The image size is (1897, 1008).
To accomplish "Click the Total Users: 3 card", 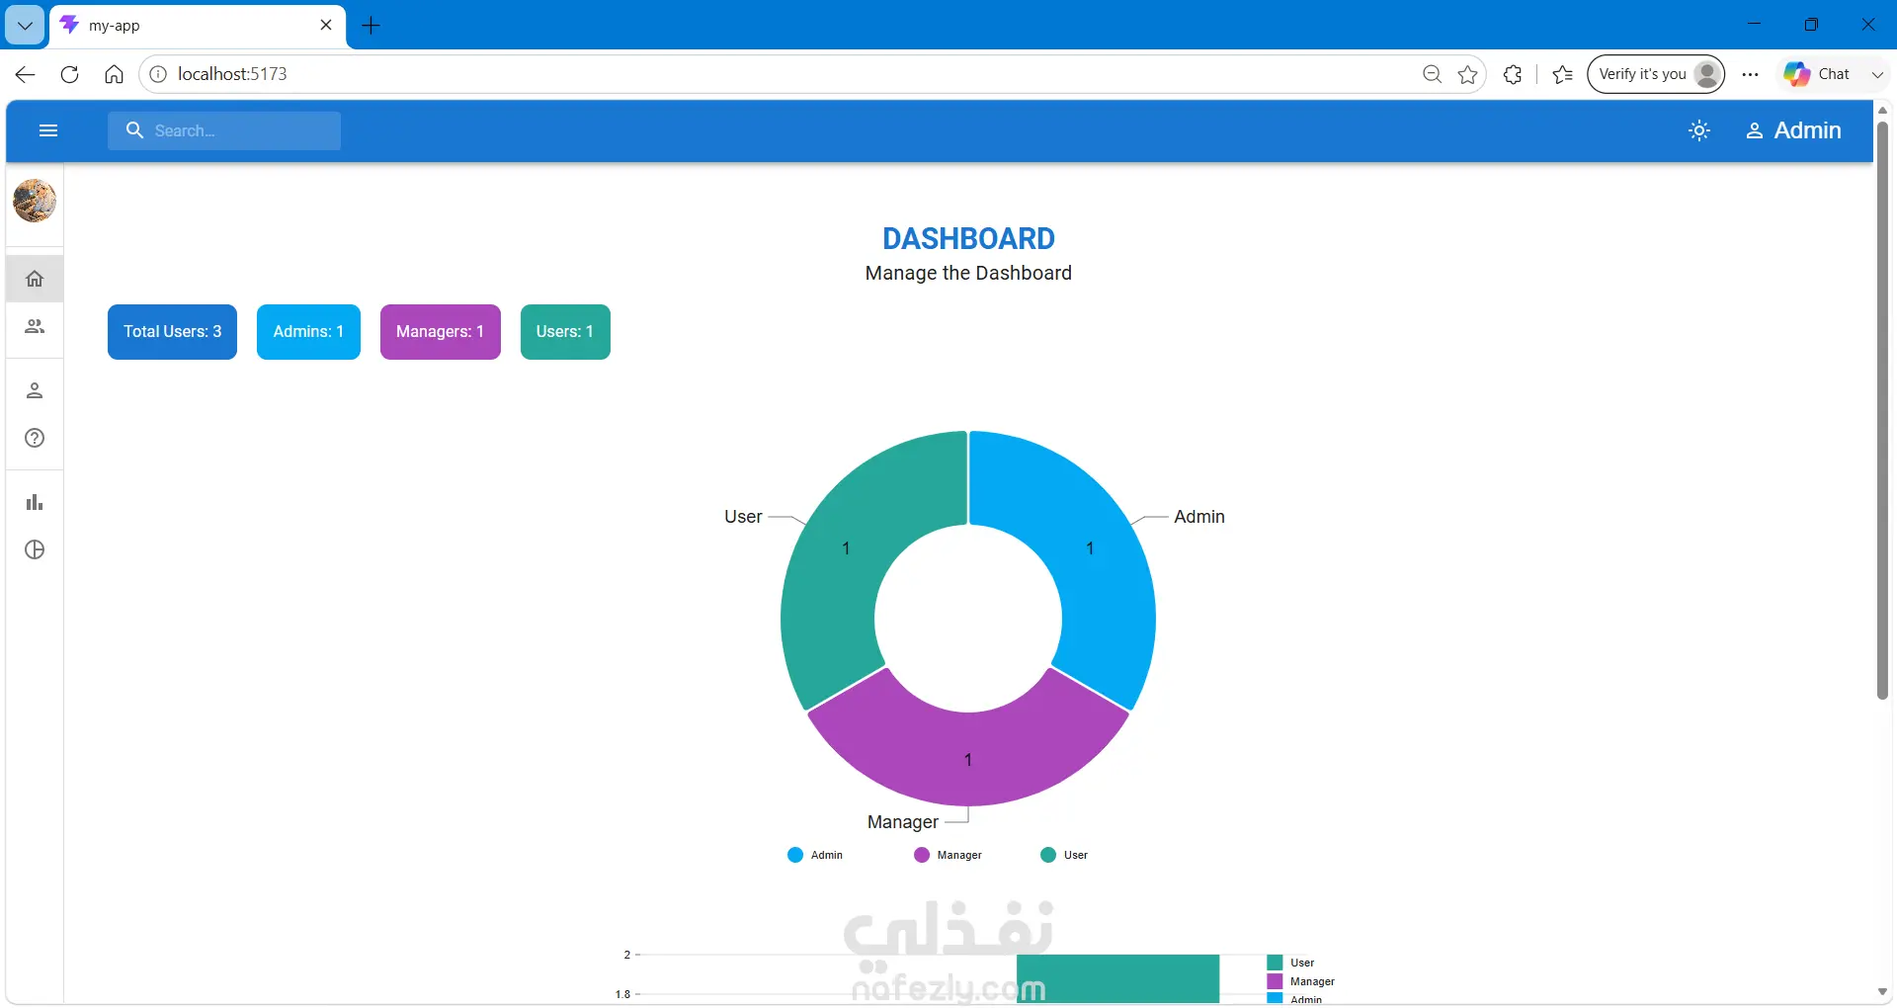I will (172, 332).
